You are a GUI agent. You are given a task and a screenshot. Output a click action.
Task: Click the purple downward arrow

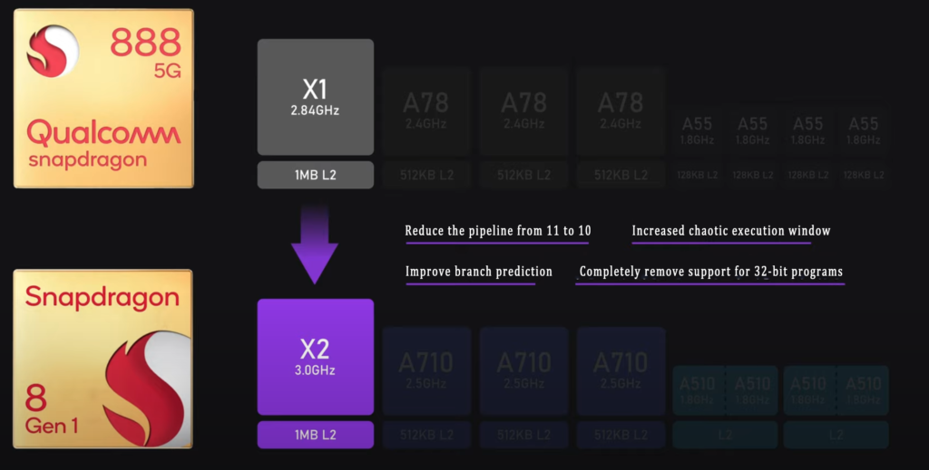315,244
